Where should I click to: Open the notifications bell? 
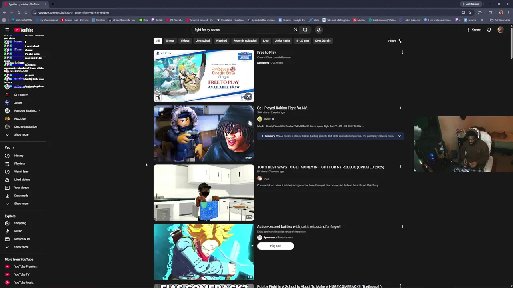(x=489, y=30)
